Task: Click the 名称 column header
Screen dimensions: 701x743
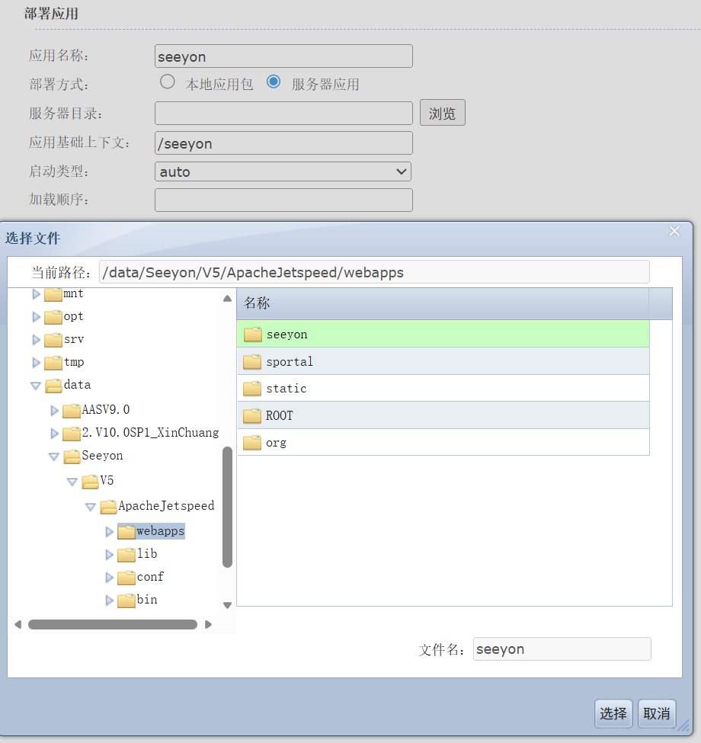Action: pyautogui.click(x=443, y=303)
